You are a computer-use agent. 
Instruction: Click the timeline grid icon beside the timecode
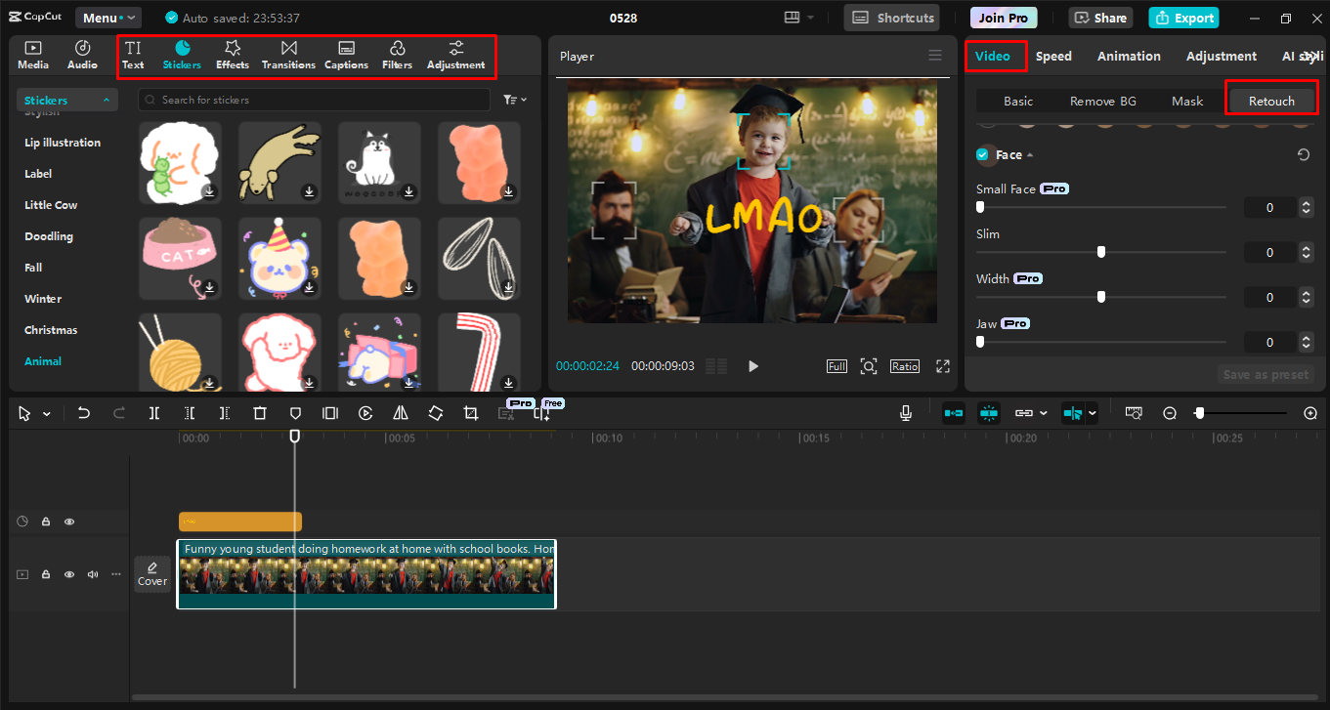716,366
